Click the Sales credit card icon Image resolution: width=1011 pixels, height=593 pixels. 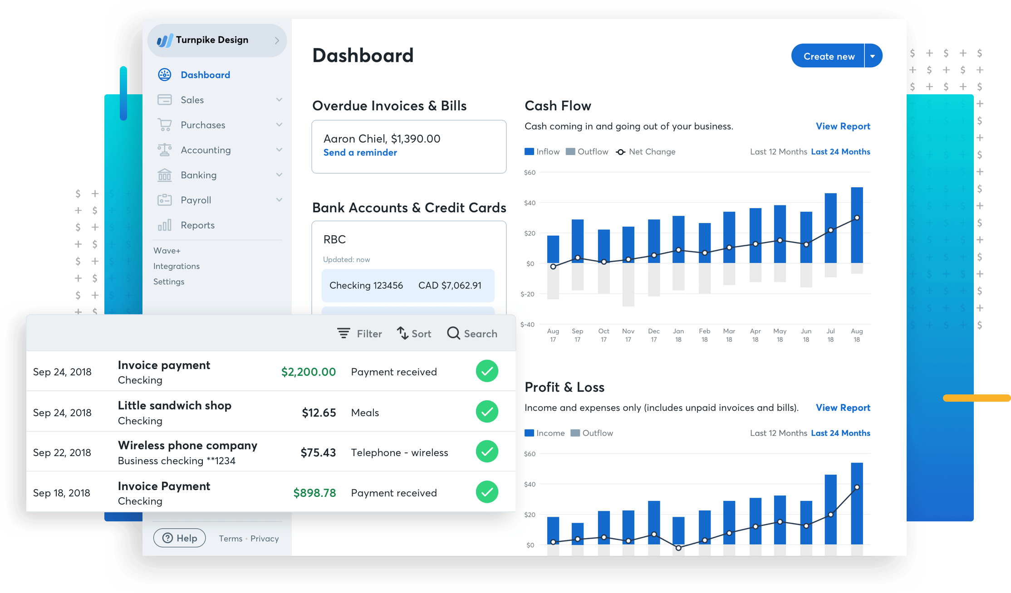point(164,100)
